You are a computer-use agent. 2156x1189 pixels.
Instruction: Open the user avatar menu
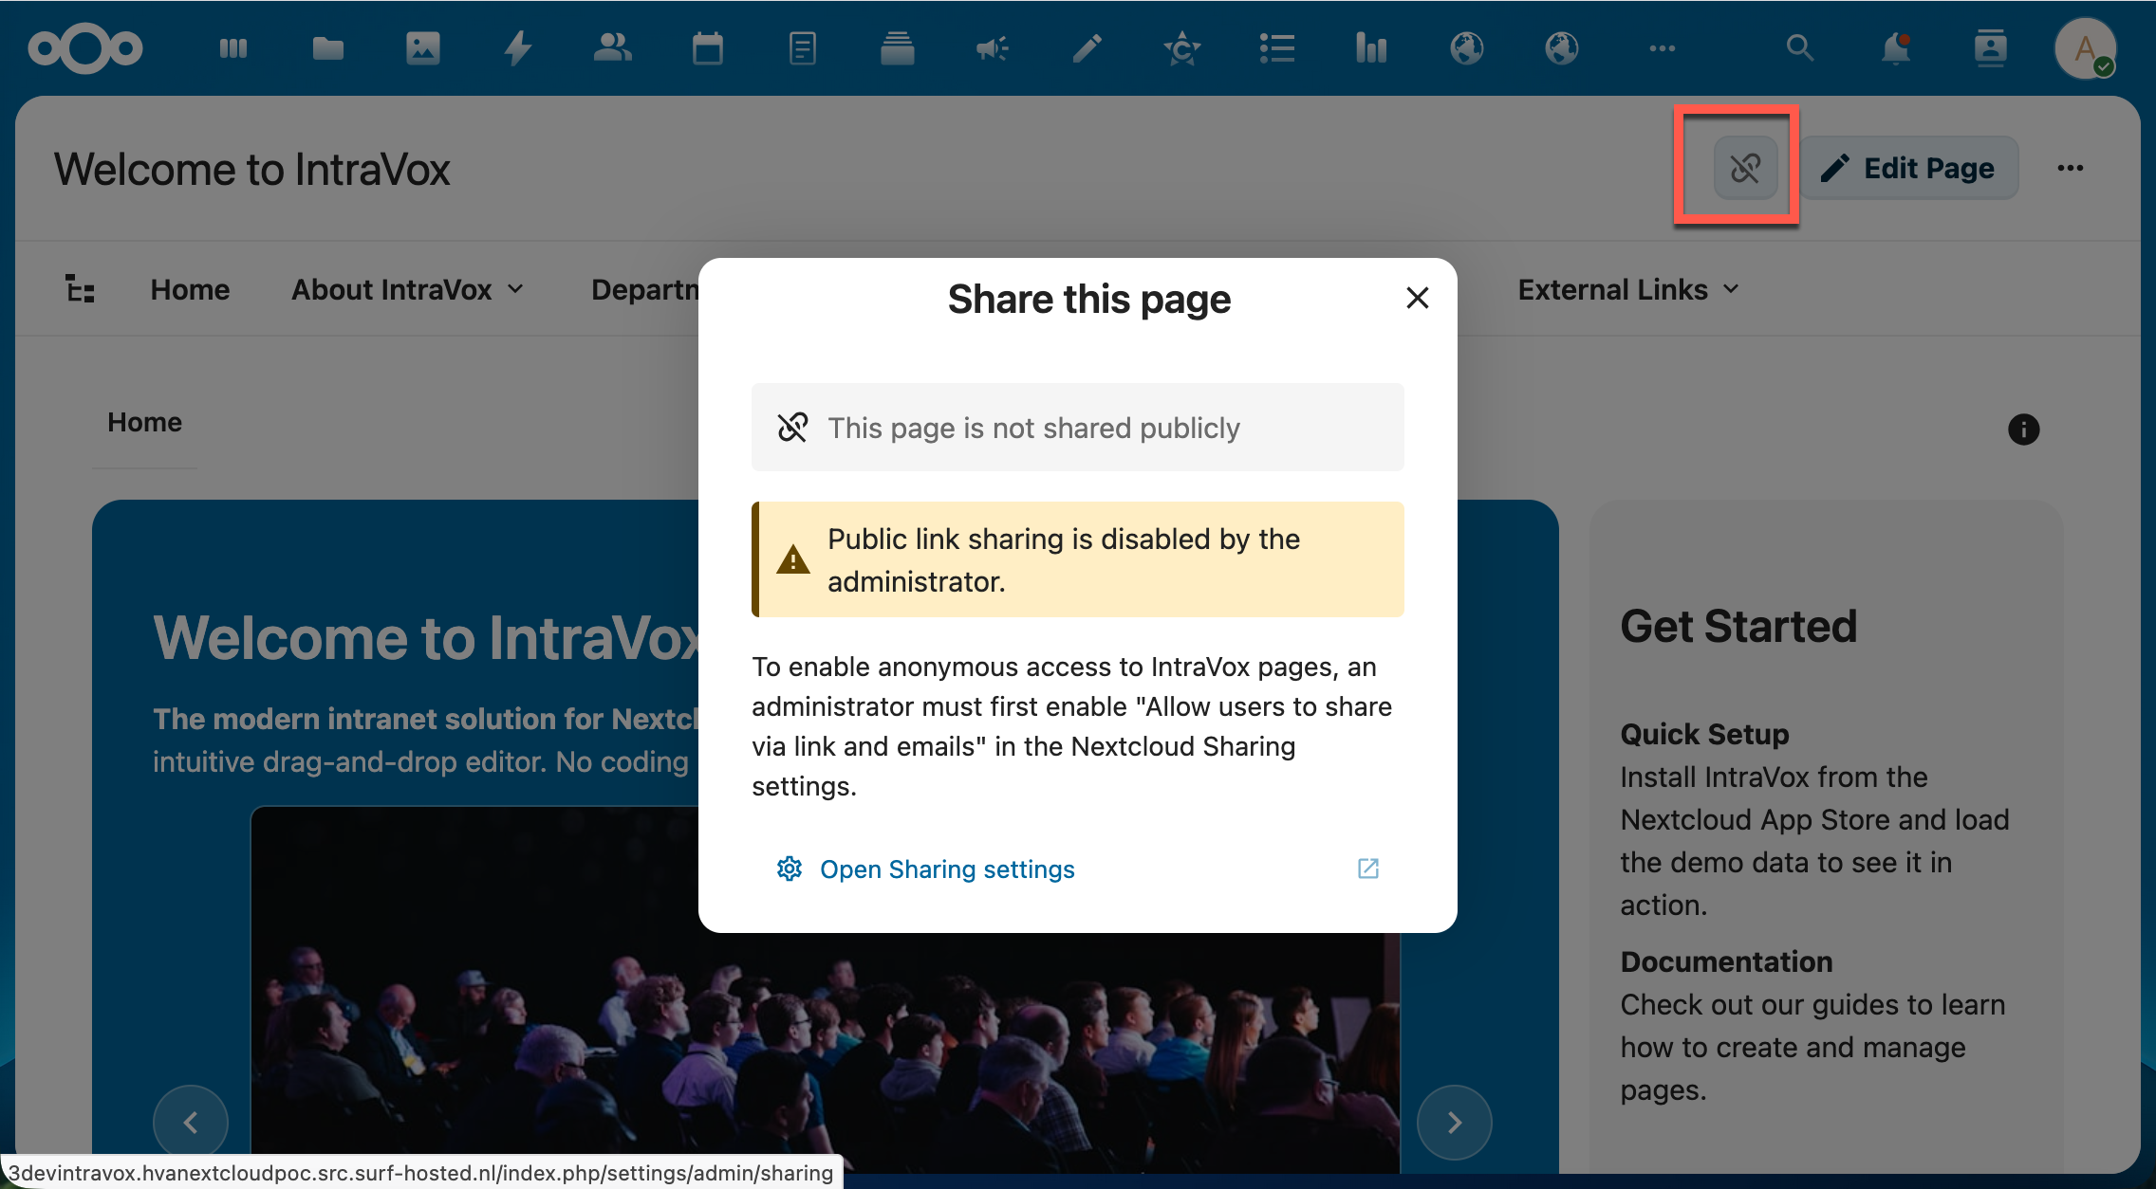click(x=2085, y=47)
